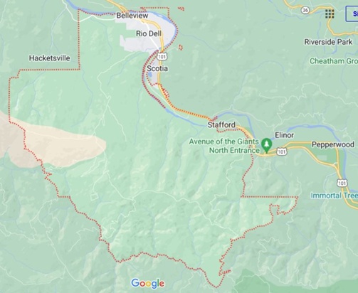Open Avenue of the Giants North Entrance label
This screenshot has height=293, width=358.
(224, 146)
